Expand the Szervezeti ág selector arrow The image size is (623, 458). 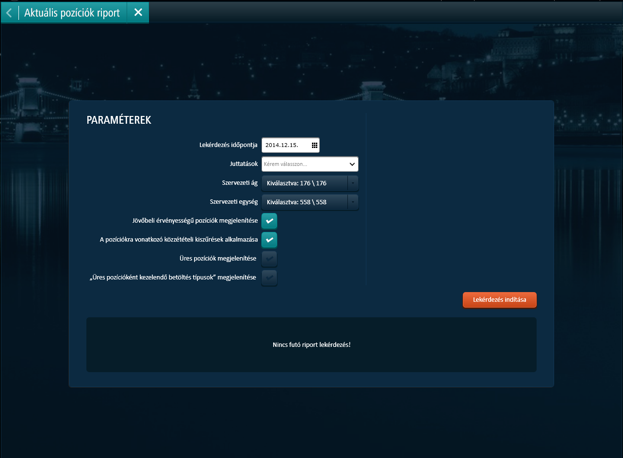353,183
